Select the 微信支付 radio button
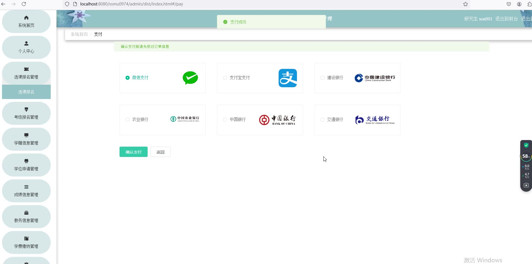 pyautogui.click(x=128, y=78)
